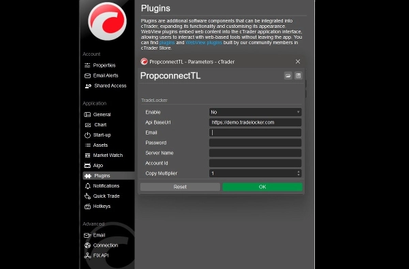Select the Hotkeys menu label

click(102, 207)
